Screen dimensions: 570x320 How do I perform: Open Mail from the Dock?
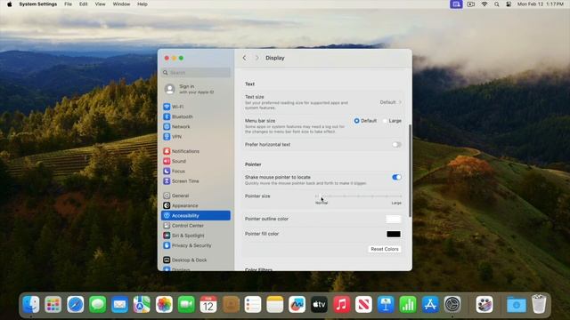(x=119, y=304)
